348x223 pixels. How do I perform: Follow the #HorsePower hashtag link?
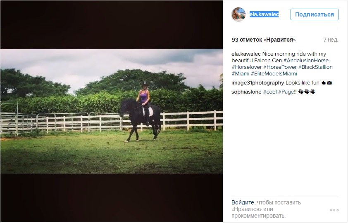click(x=280, y=67)
